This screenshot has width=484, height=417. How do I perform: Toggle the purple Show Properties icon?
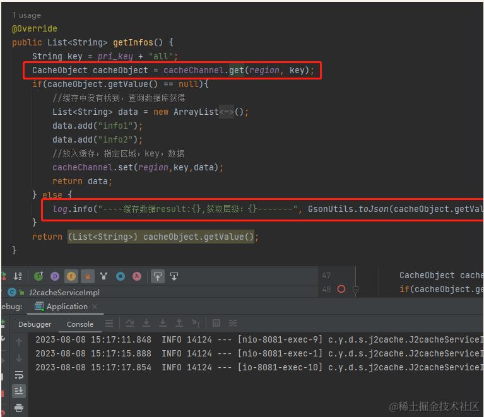click(x=55, y=276)
